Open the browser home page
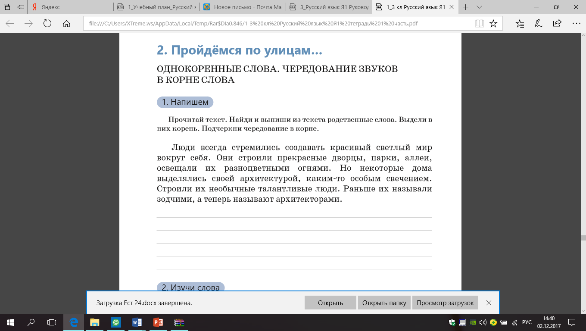586x331 pixels. click(66, 24)
